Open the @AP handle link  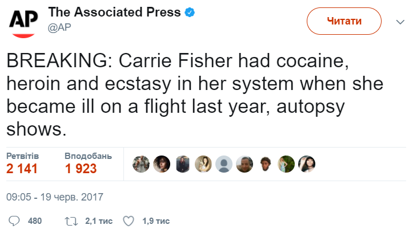point(60,26)
